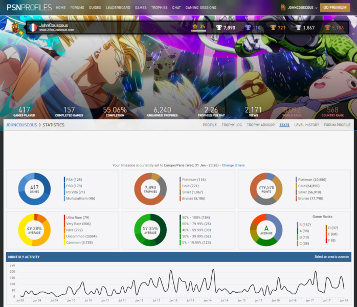357x307 pixels.
Task: Click the 568 COUNTRY RANK stat
Action: tap(332, 112)
